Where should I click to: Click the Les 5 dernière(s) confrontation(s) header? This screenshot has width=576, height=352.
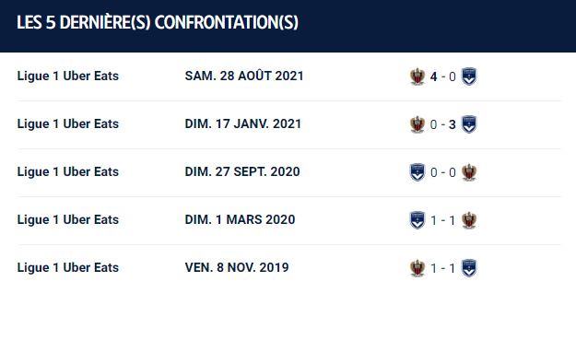point(158,22)
